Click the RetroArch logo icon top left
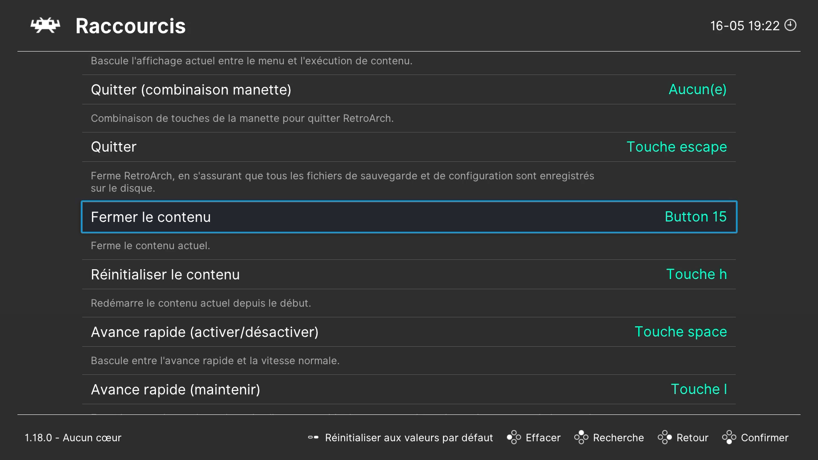Image resolution: width=818 pixels, height=460 pixels. click(45, 25)
